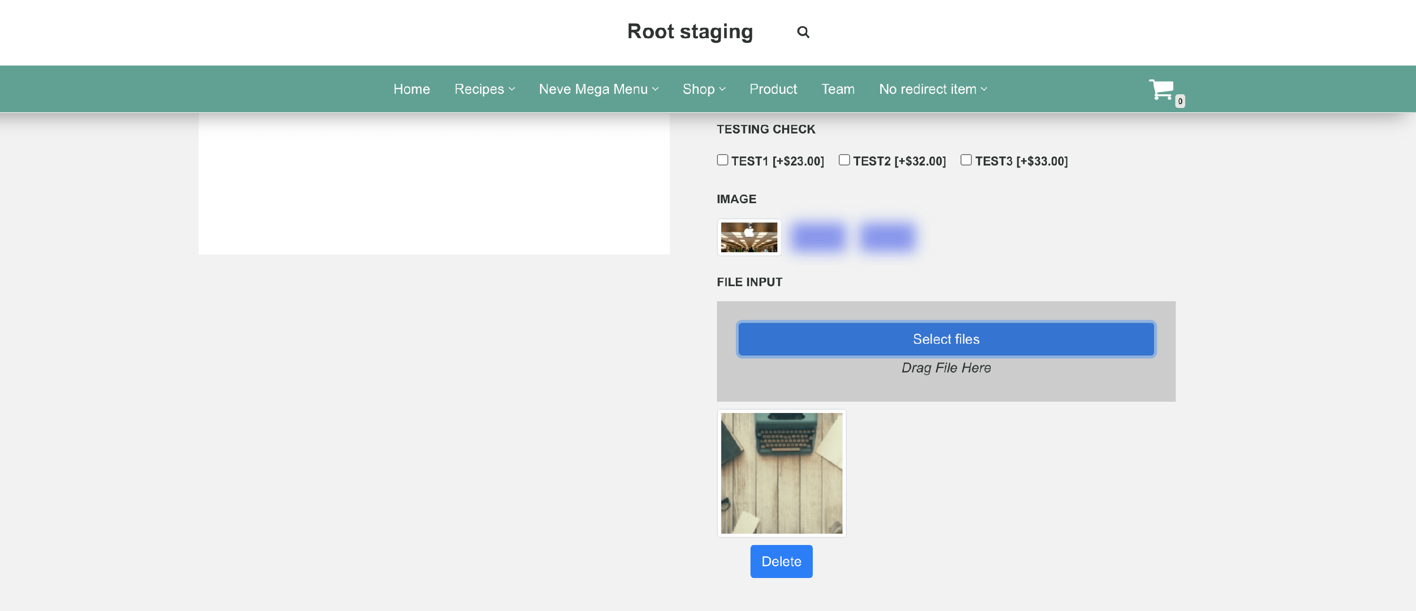Open the Shop submenu chevron
This screenshot has width=1416, height=611.
click(x=722, y=89)
